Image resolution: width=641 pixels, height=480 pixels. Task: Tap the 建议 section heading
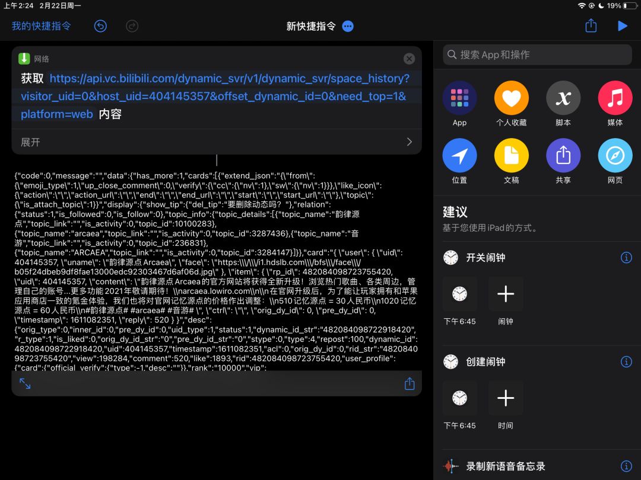click(x=455, y=212)
